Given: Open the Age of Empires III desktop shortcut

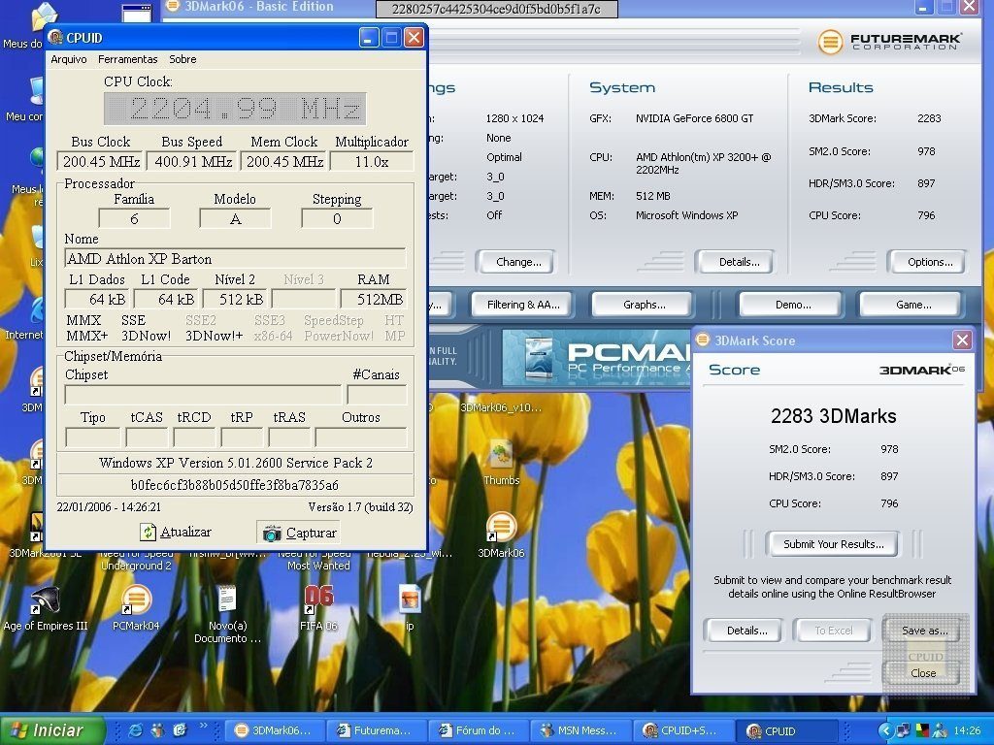Looking at the screenshot, I should click(x=45, y=608).
